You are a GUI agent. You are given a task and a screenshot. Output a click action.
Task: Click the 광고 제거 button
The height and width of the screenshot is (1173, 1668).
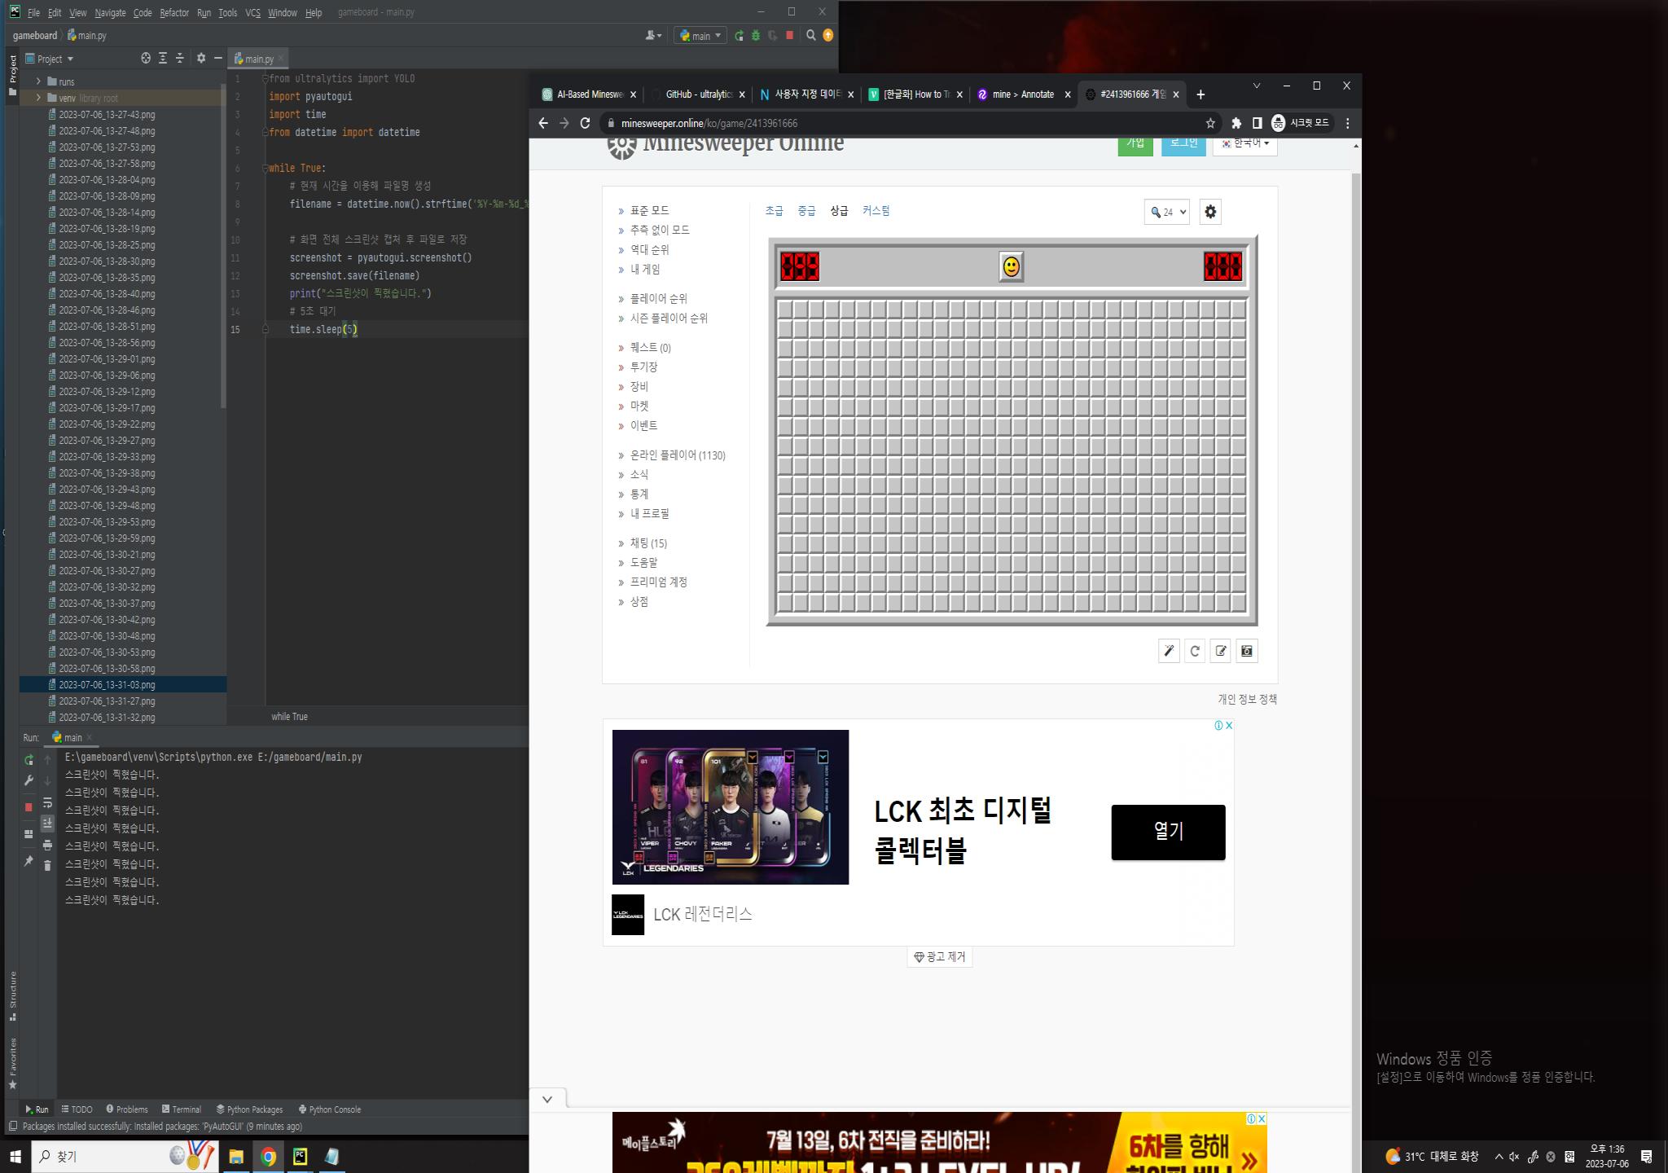point(940,956)
